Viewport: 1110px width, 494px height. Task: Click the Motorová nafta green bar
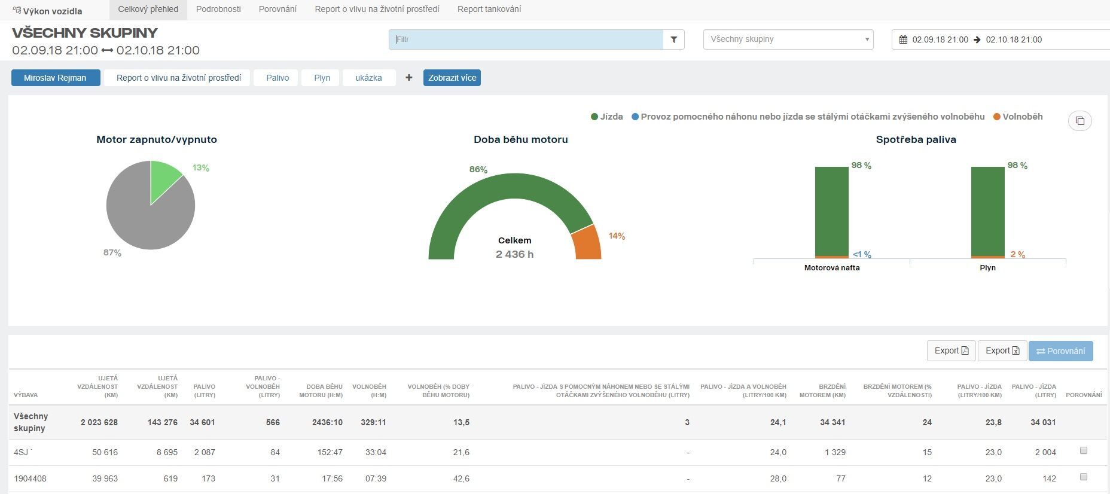click(x=832, y=211)
